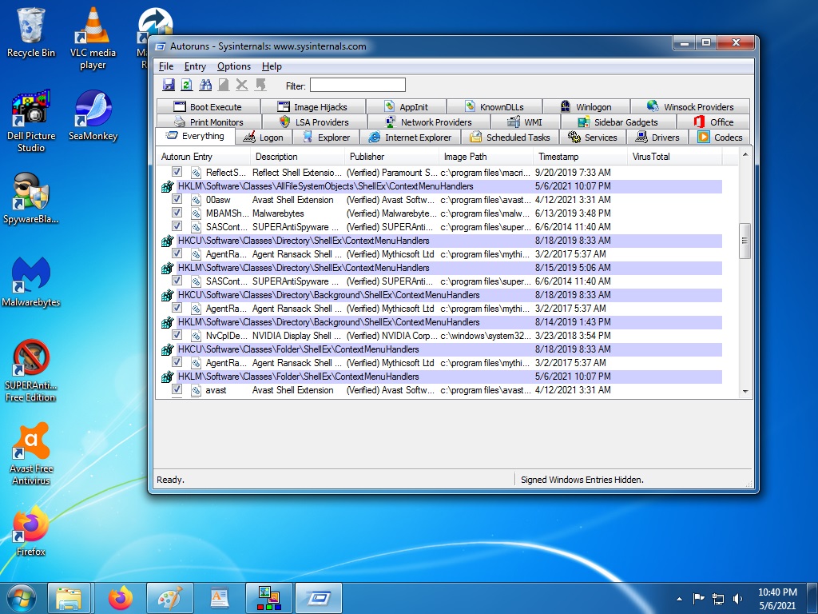Viewport: 818px width, 614px height.
Task: Switch to the Winlogon tab
Action: pyautogui.click(x=586, y=107)
